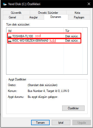
Task: Cancel using the İptal button
Action: (x=61, y=123)
